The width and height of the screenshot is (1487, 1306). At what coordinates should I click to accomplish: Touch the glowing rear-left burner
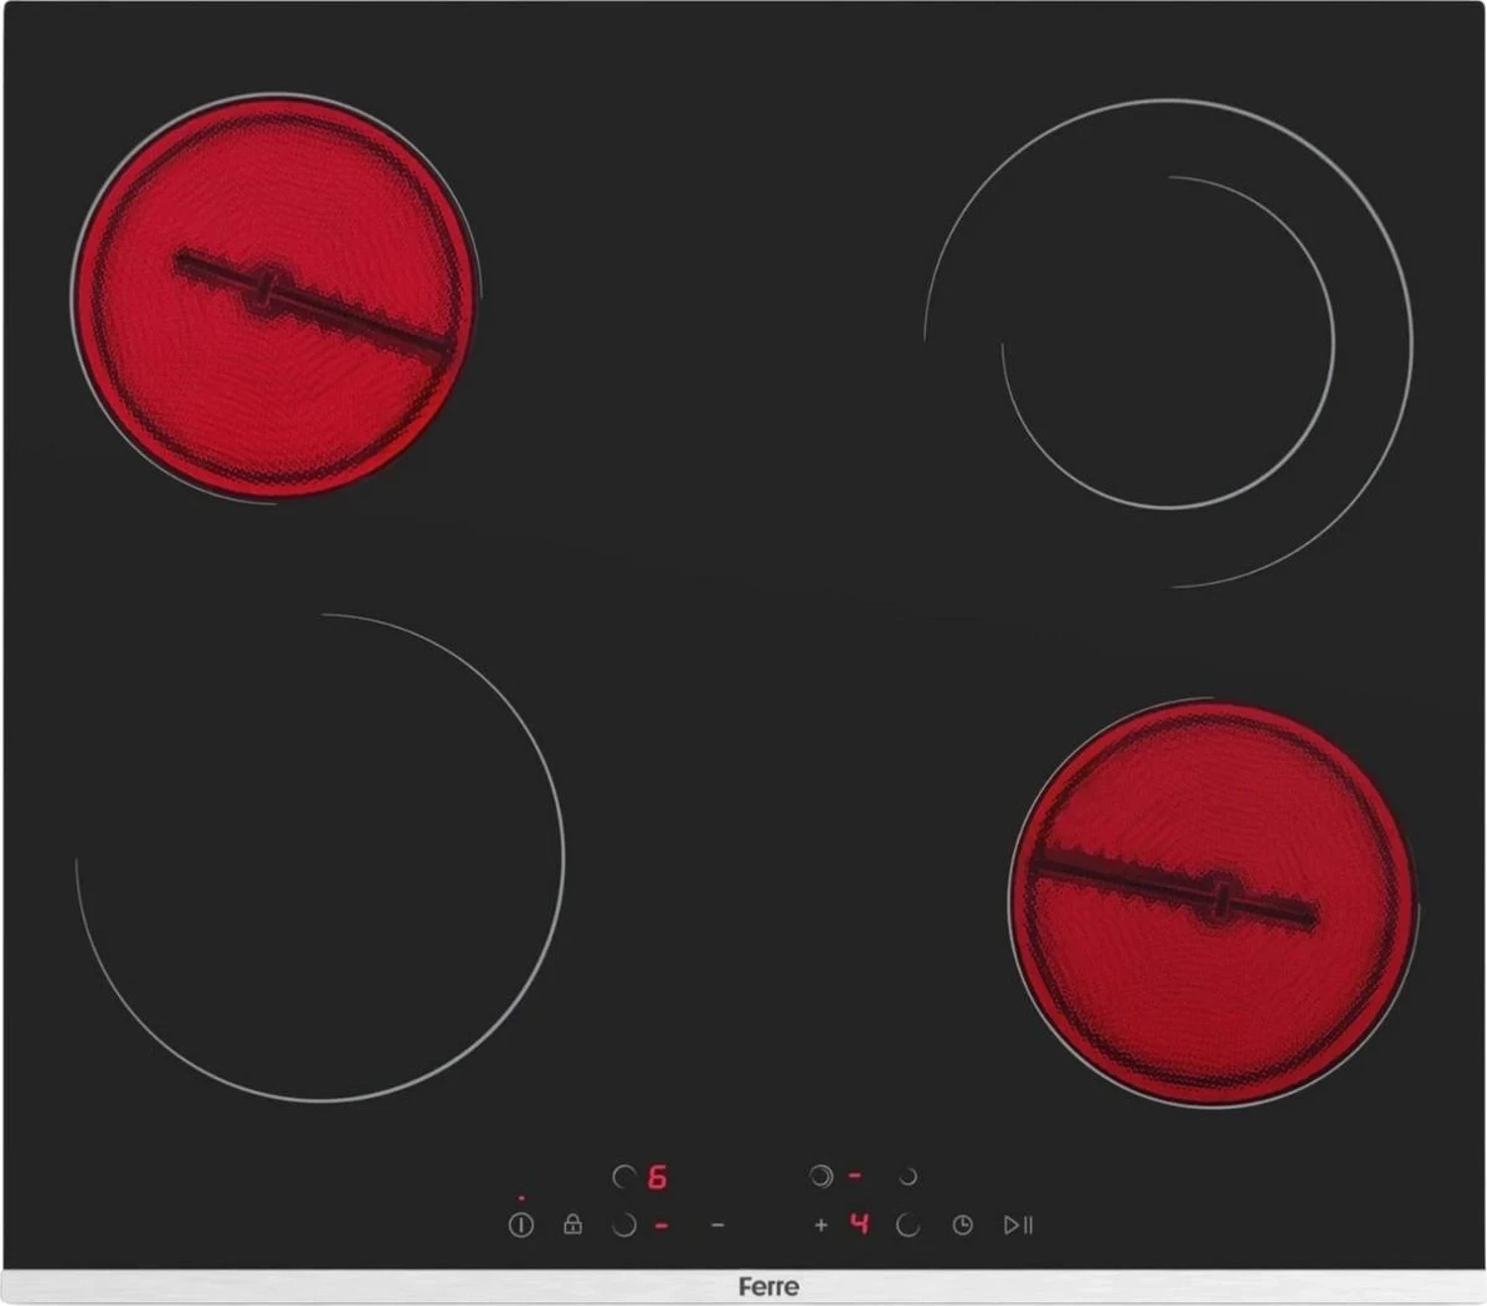276,296
